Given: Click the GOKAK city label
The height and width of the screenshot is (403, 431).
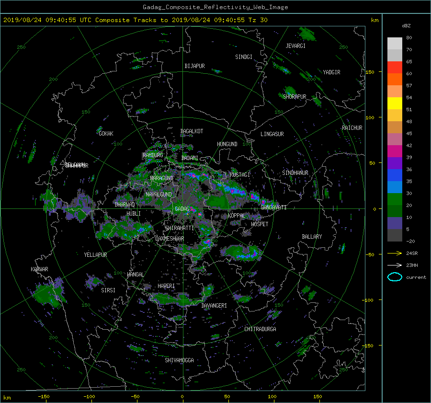Looking at the screenshot, I should [x=106, y=133].
